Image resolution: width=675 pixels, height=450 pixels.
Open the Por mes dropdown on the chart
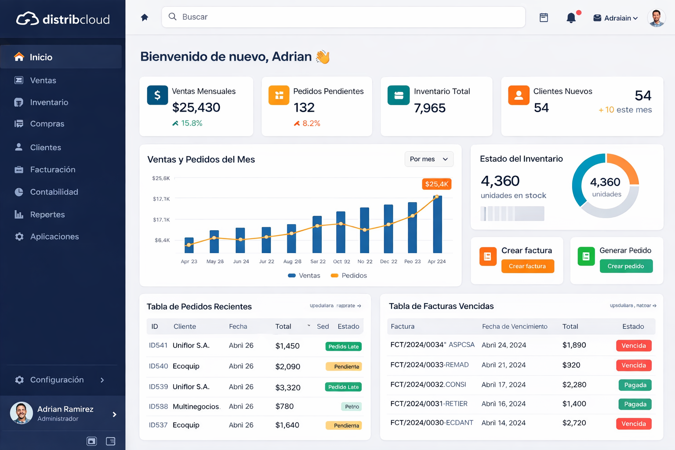[428, 159]
